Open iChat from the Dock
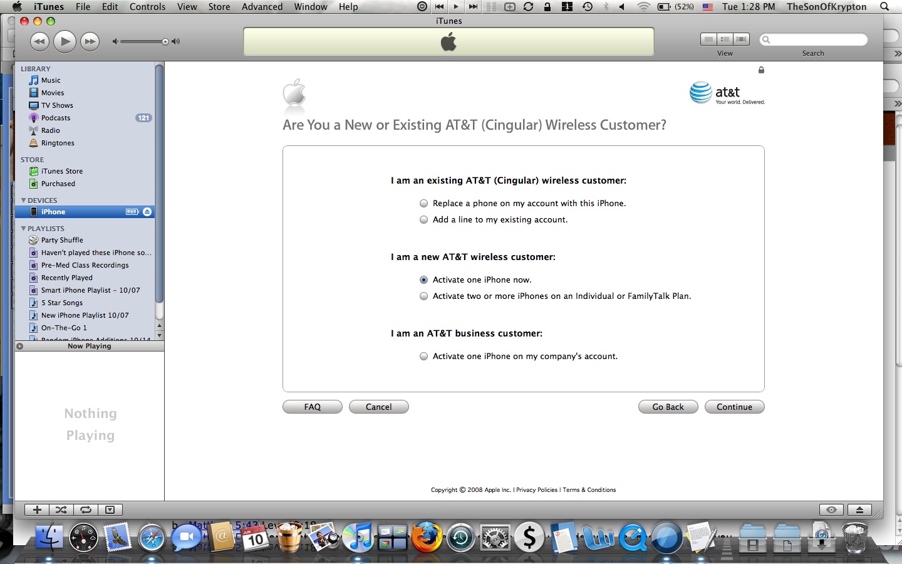 coord(186,538)
